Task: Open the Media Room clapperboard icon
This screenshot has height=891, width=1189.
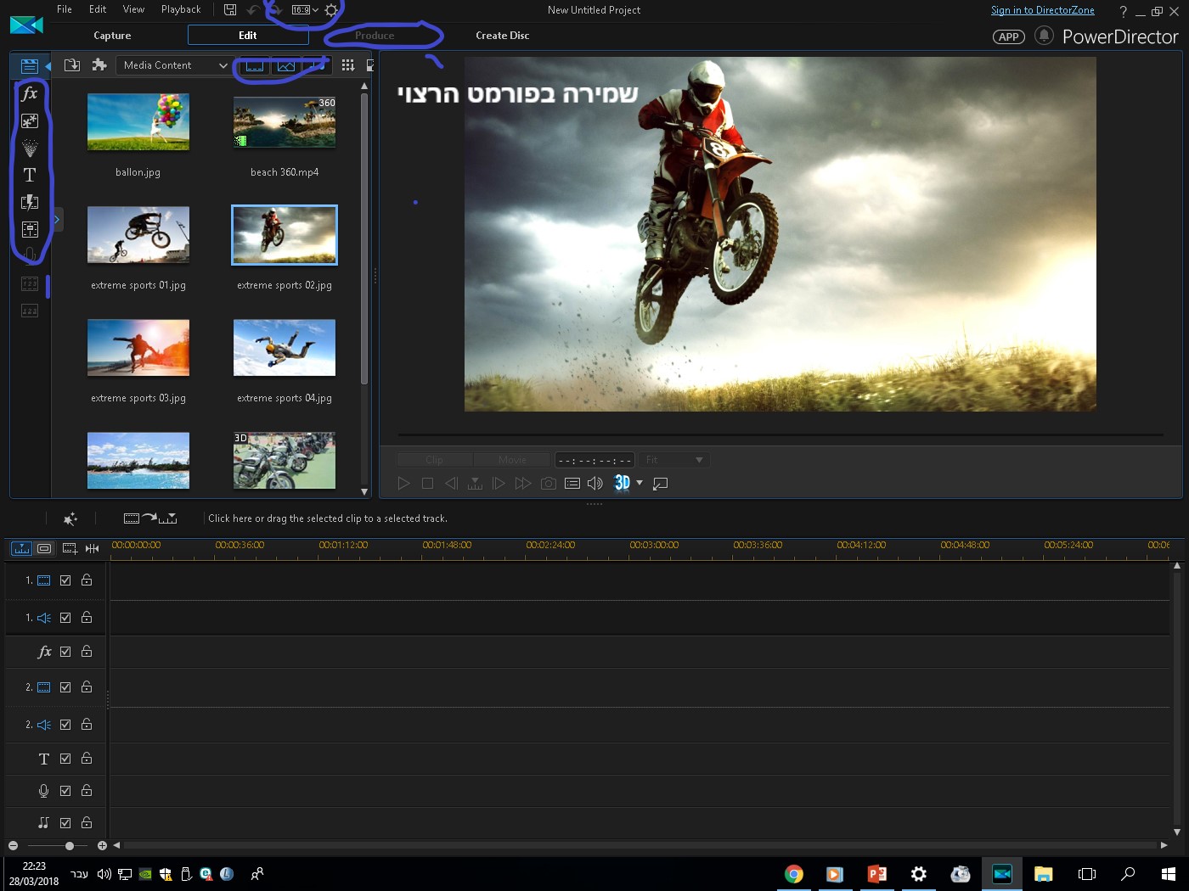Action: tap(29, 65)
